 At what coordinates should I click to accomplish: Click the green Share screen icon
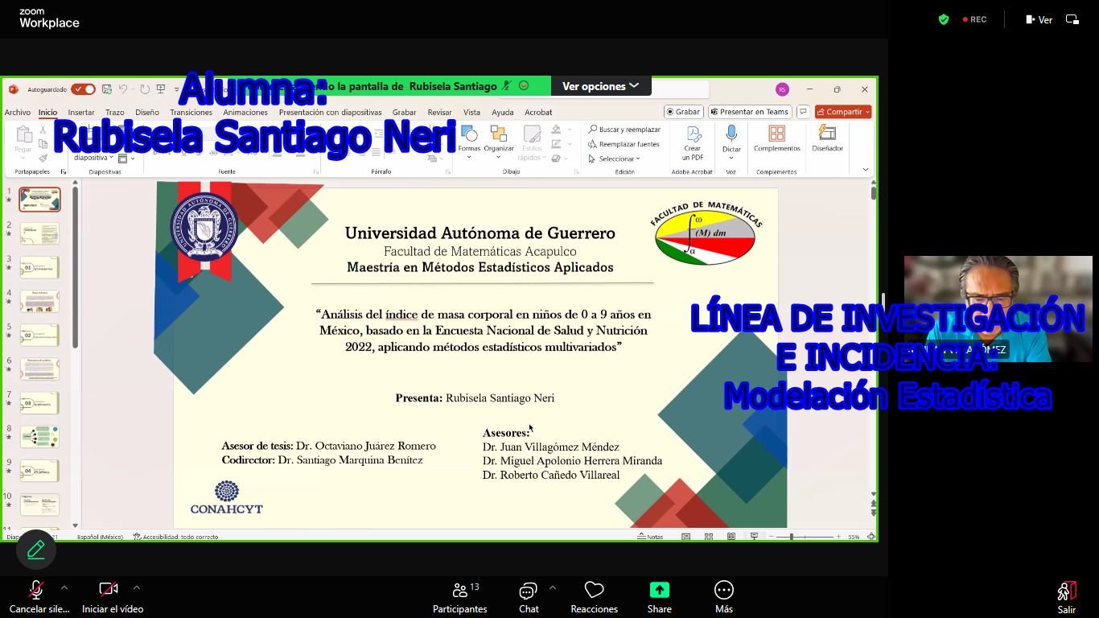coord(659,590)
